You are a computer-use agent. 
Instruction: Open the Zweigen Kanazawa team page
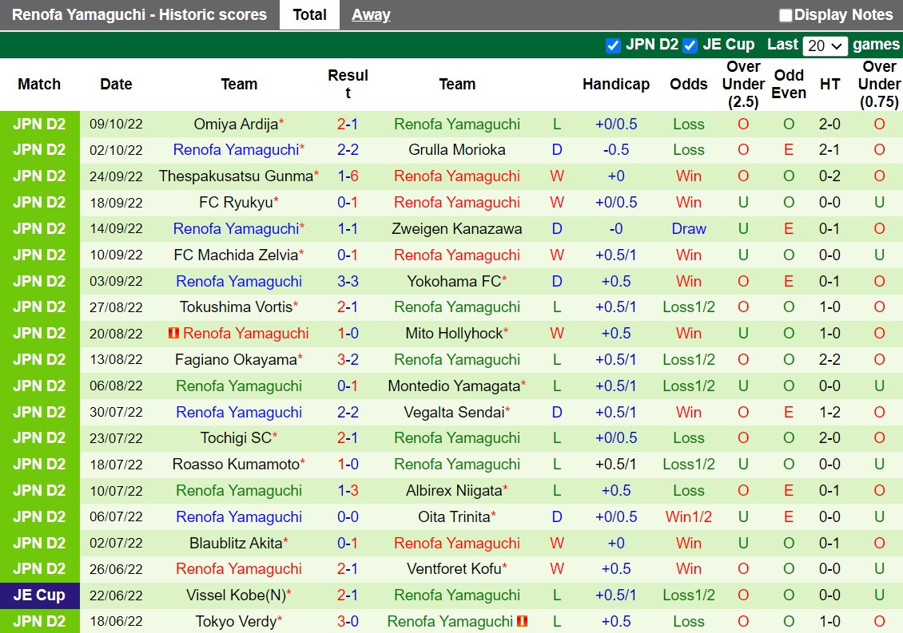click(456, 228)
